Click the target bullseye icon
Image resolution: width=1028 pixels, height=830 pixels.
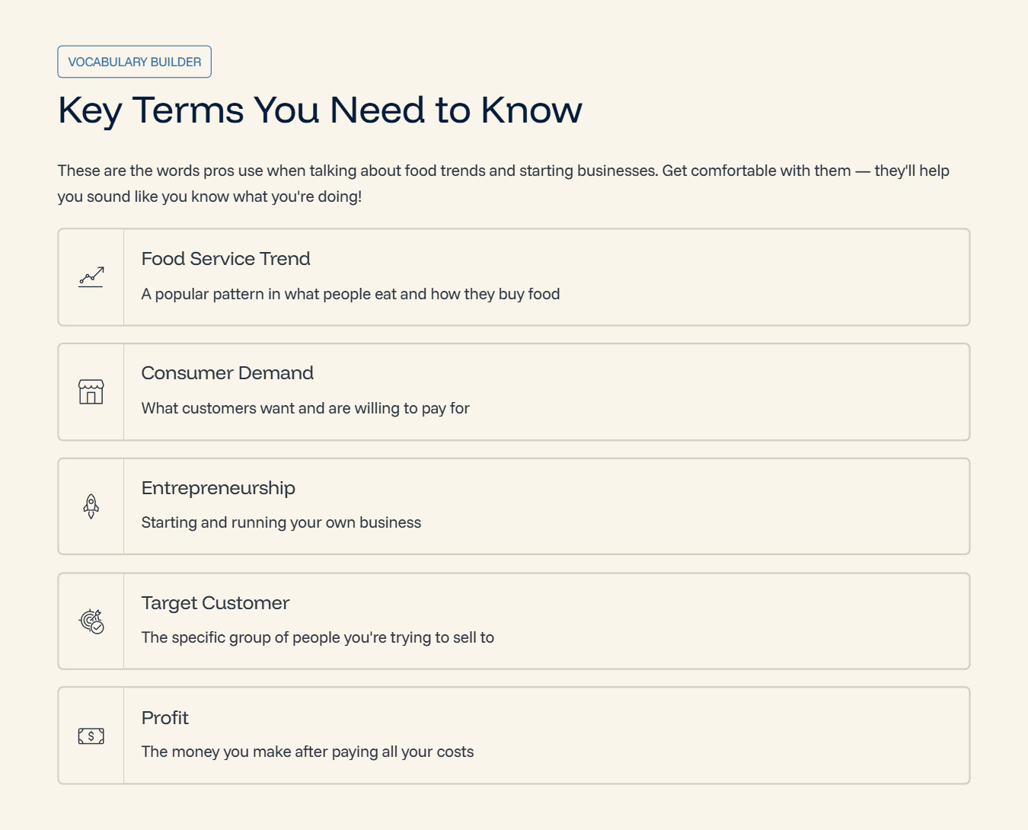[91, 621]
